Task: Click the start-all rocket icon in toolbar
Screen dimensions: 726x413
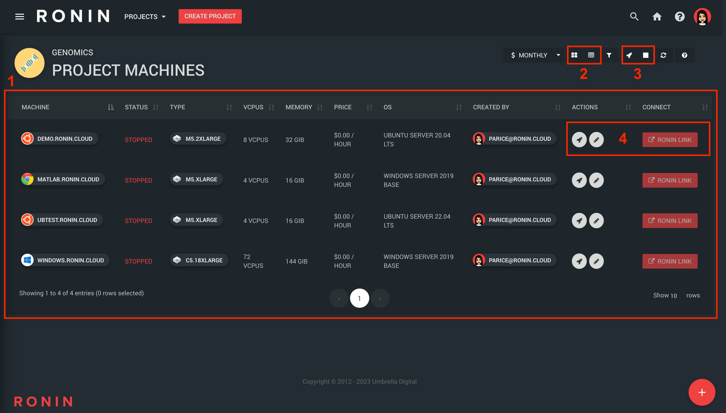Action: [x=629, y=55]
